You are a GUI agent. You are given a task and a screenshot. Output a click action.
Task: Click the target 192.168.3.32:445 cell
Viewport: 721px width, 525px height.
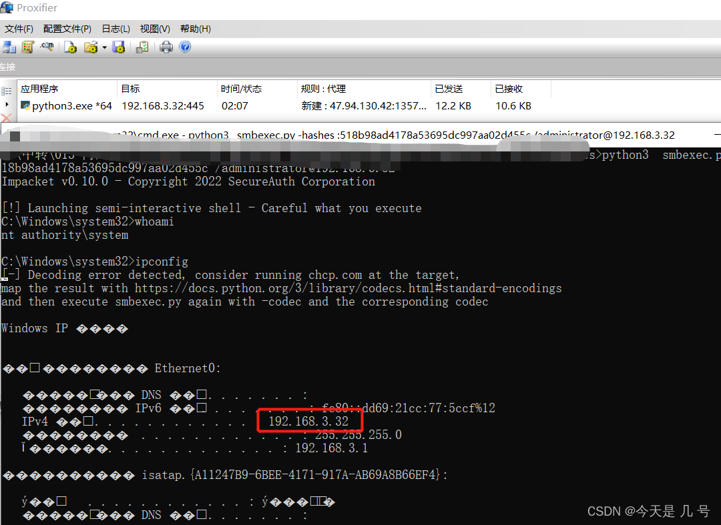(163, 105)
